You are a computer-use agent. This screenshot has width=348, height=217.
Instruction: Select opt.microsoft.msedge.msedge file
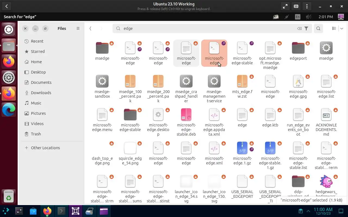270,48
